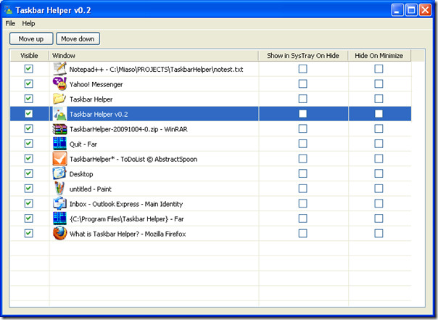The image size is (438, 320).
Task: Click the Notepad++ icon in the window list
Action: pyautogui.click(x=59, y=69)
